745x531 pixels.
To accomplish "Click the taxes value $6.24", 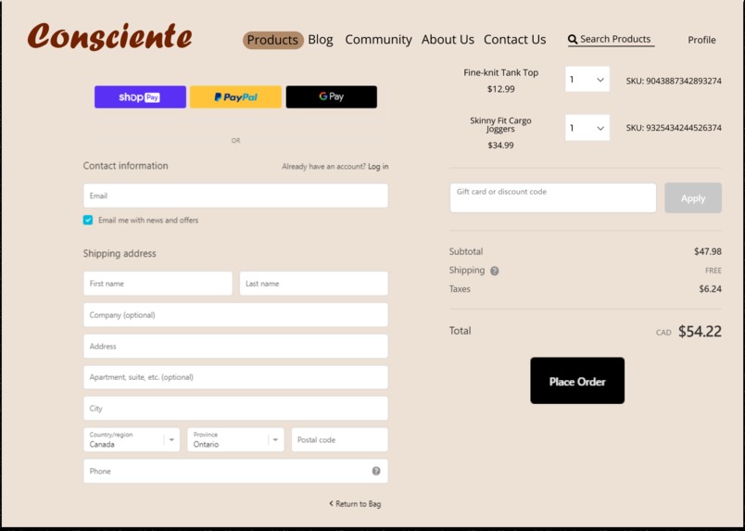I will coord(710,289).
